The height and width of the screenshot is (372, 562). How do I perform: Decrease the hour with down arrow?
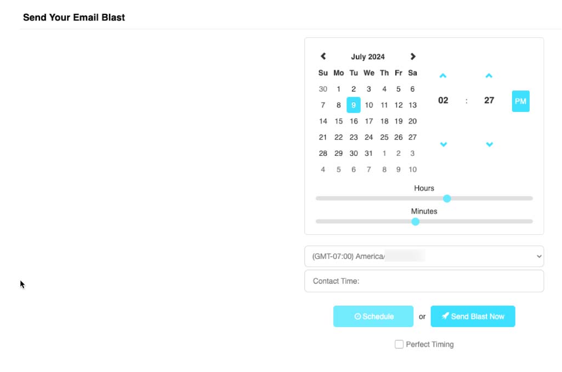pos(443,144)
